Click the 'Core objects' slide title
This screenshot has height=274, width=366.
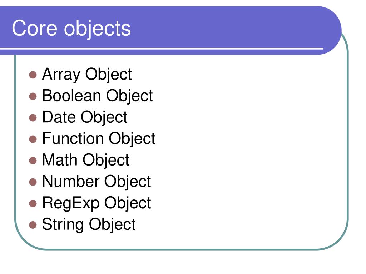[71, 29]
